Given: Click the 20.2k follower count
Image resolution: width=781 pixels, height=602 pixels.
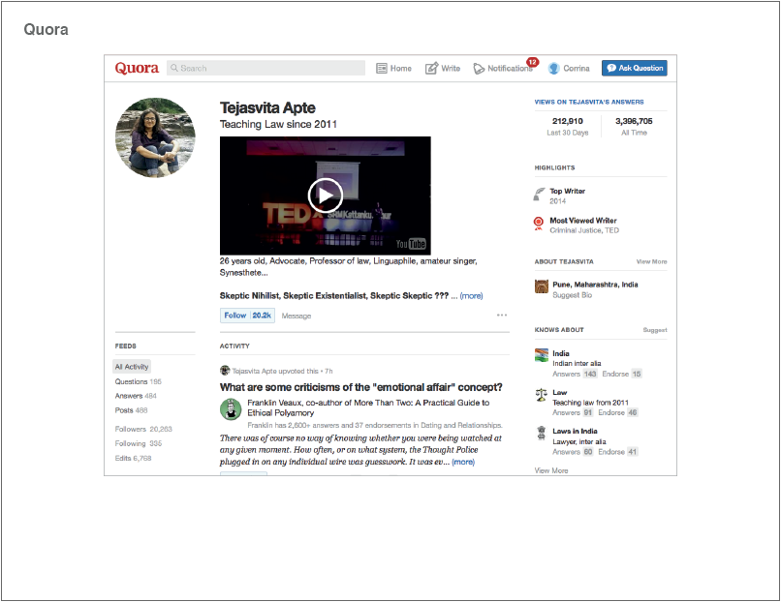Looking at the screenshot, I should coord(262,316).
